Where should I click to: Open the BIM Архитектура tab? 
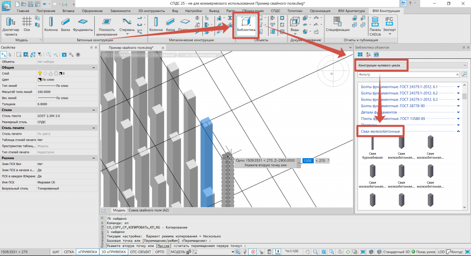coord(351,11)
